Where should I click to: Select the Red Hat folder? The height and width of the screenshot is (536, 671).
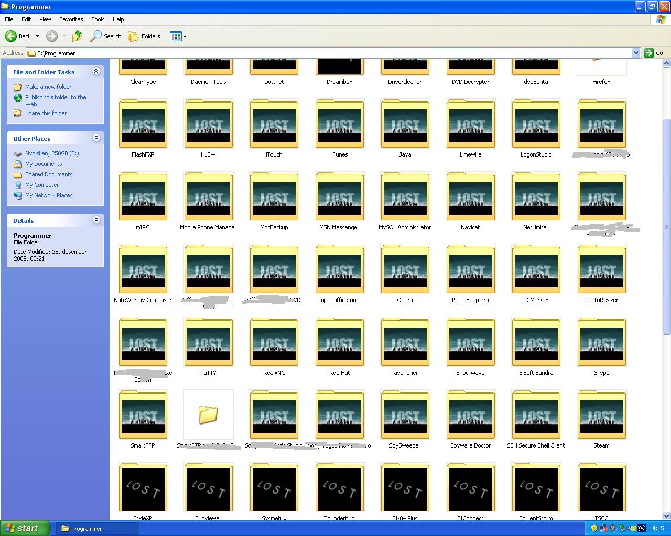pos(339,342)
